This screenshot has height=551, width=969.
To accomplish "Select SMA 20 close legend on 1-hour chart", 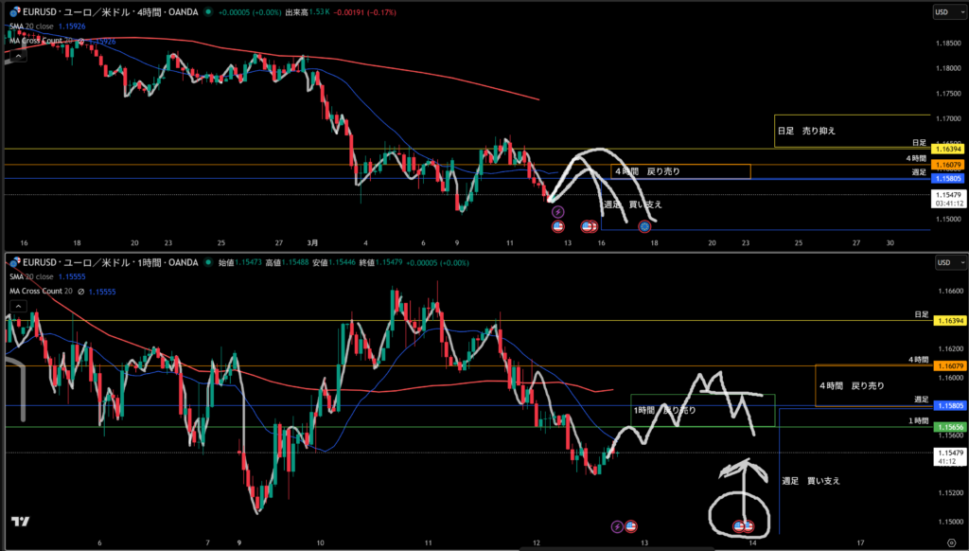I will point(33,275).
